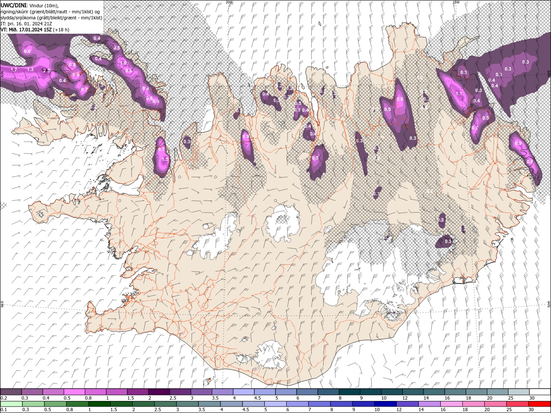
Task: Click the darkest green 1 swatch, lower legend
Action: coord(99,404)
